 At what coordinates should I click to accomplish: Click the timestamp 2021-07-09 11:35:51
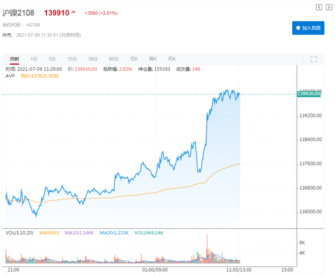(37, 35)
